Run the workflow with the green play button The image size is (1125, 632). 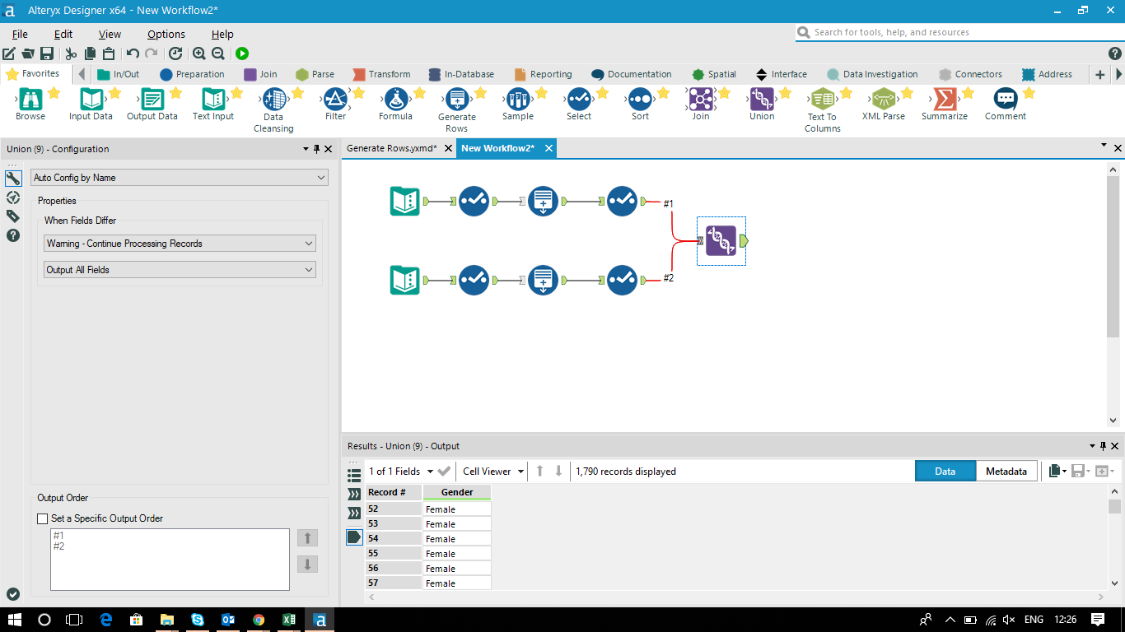click(x=241, y=53)
